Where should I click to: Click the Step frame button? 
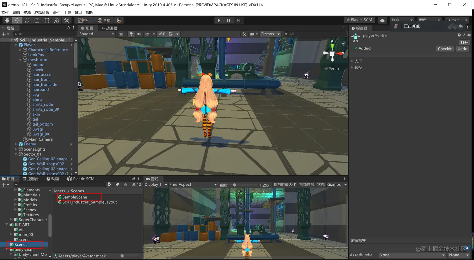tap(238, 20)
